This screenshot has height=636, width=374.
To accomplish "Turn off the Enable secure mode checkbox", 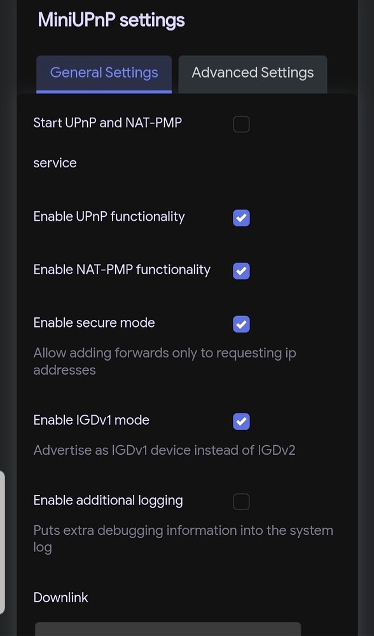I will coord(241,324).
